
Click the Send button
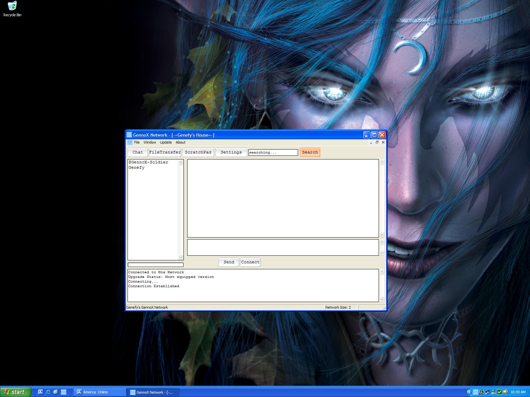(x=229, y=262)
